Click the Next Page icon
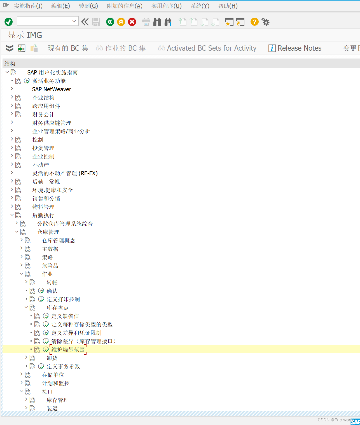 click(x=204, y=22)
